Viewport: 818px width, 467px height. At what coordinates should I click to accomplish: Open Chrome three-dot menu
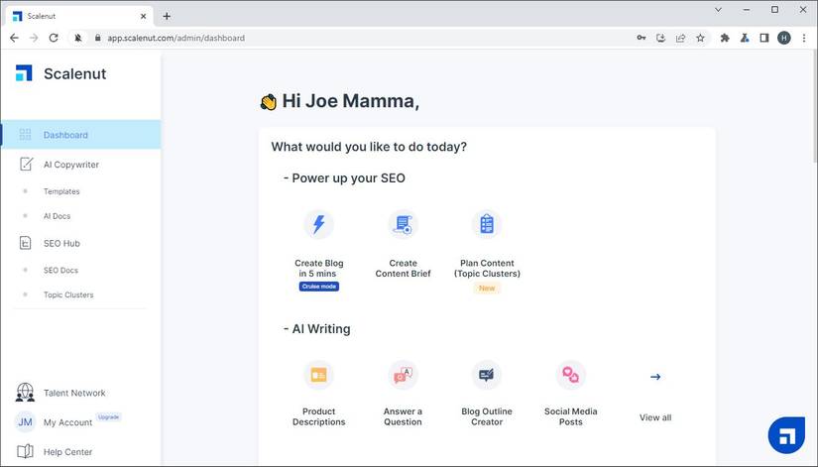click(804, 38)
